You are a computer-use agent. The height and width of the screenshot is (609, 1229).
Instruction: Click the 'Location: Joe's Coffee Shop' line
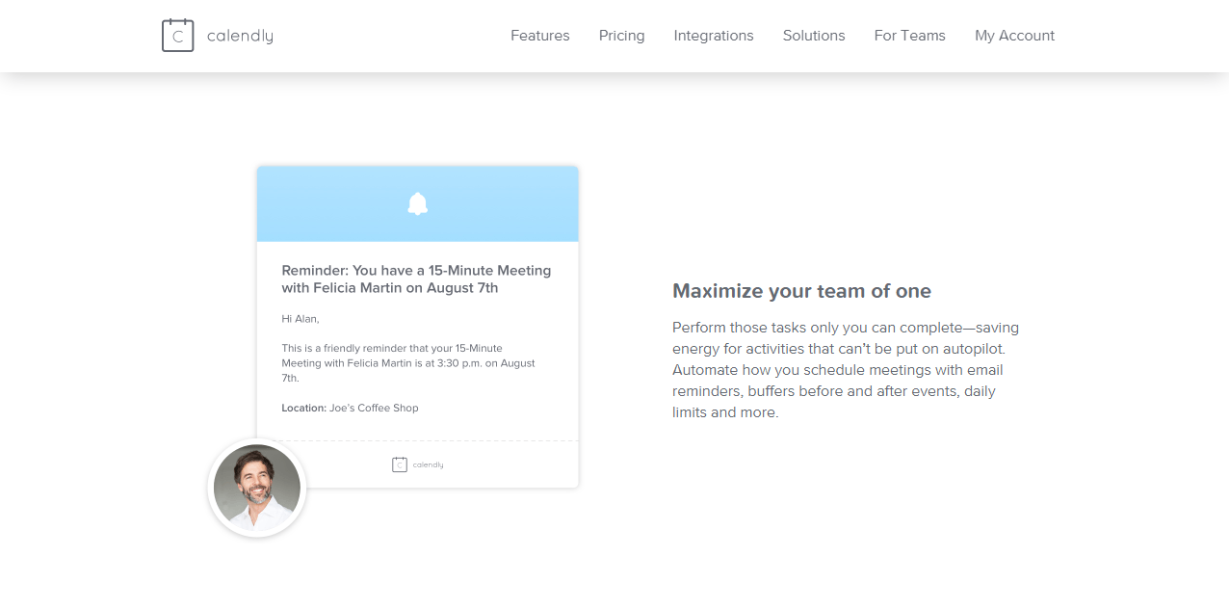tap(350, 408)
